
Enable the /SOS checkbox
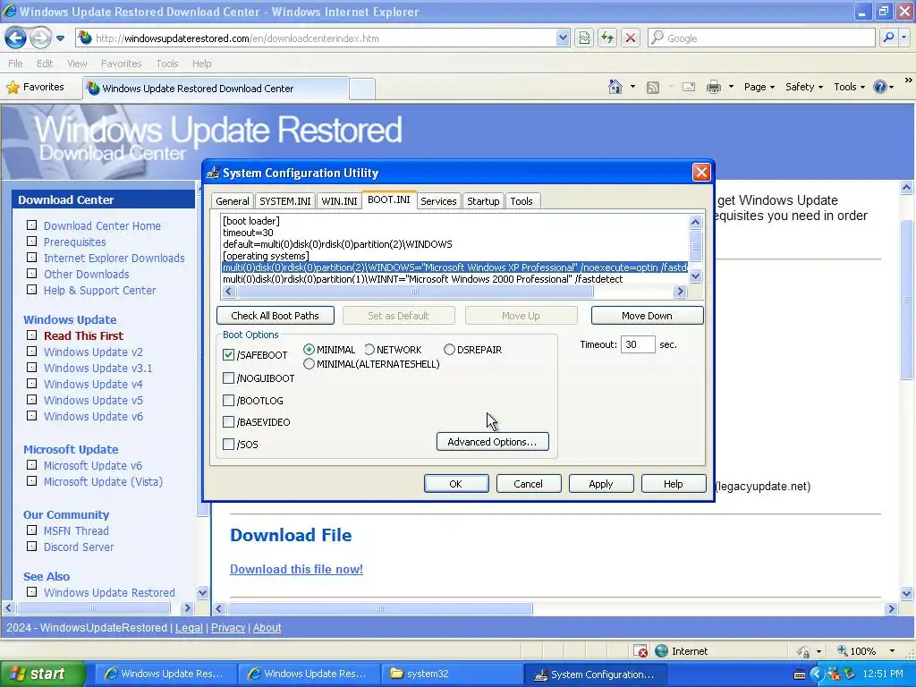(228, 444)
